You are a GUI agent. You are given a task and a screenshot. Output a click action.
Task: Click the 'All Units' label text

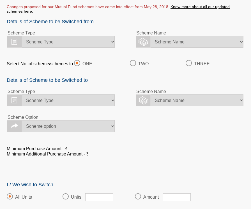point(24,197)
